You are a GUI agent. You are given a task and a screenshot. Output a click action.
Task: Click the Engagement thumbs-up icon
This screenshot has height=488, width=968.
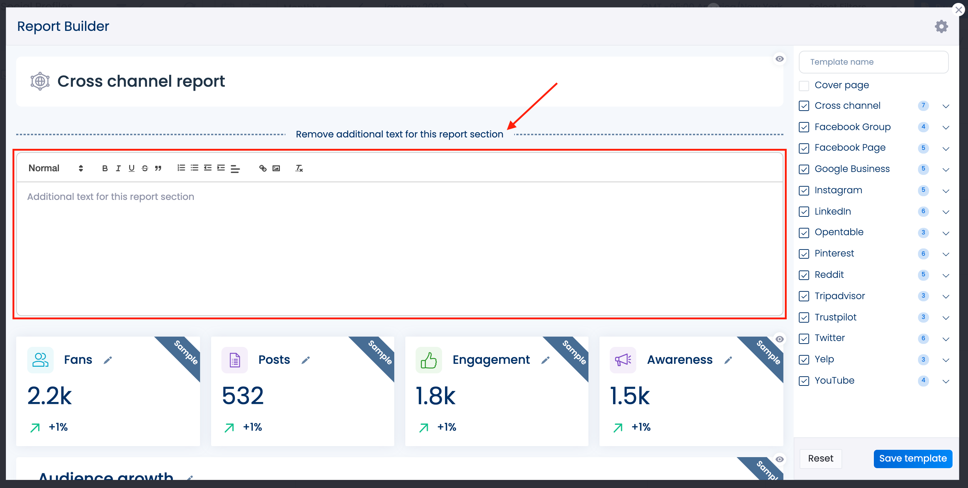429,360
